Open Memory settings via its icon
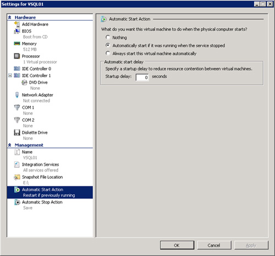 17,44
